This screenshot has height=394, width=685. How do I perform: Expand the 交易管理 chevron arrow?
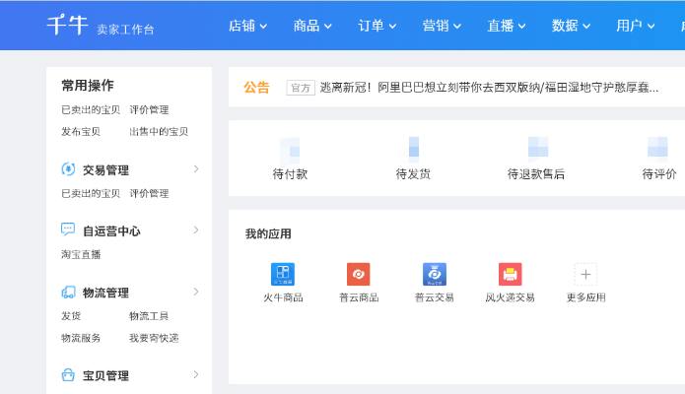click(x=196, y=169)
